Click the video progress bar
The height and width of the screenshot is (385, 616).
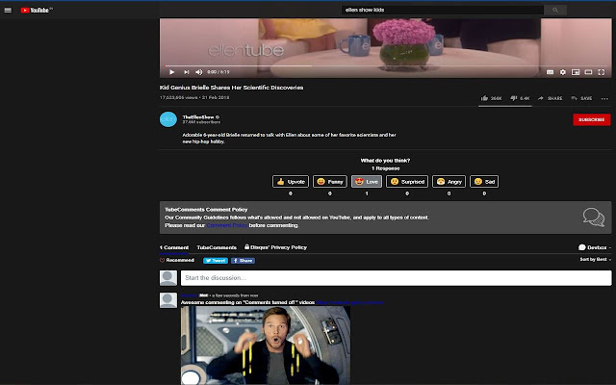coord(386,66)
